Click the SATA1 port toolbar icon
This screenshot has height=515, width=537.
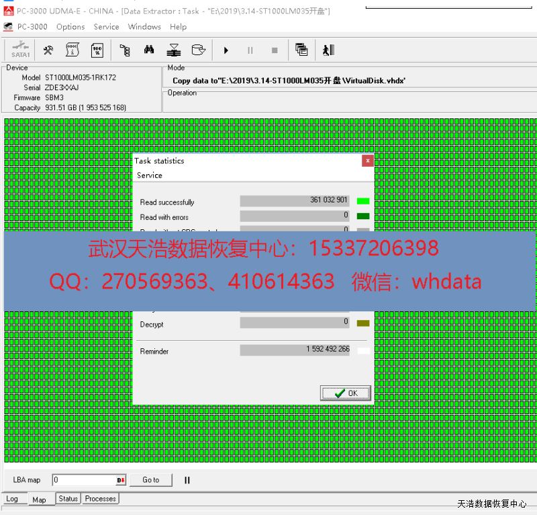pos(20,50)
